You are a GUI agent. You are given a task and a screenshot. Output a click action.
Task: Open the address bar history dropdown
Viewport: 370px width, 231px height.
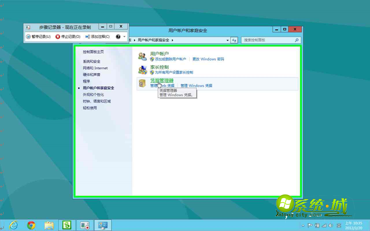[x=228, y=40]
